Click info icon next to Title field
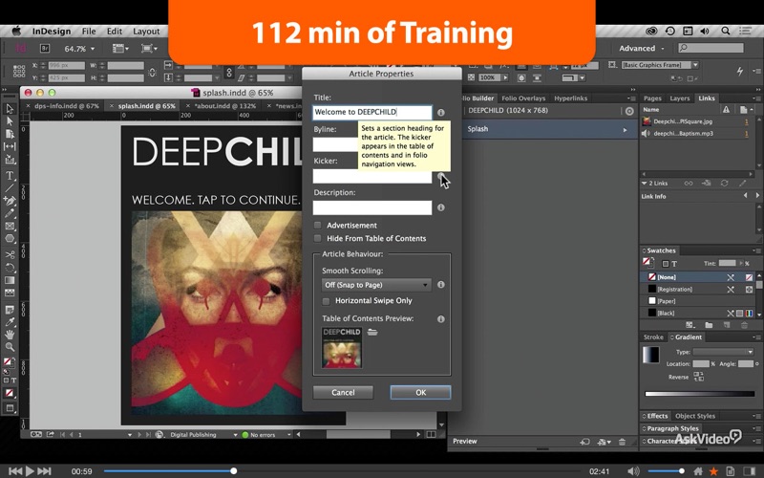 pyautogui.click(x=441, y=112)
